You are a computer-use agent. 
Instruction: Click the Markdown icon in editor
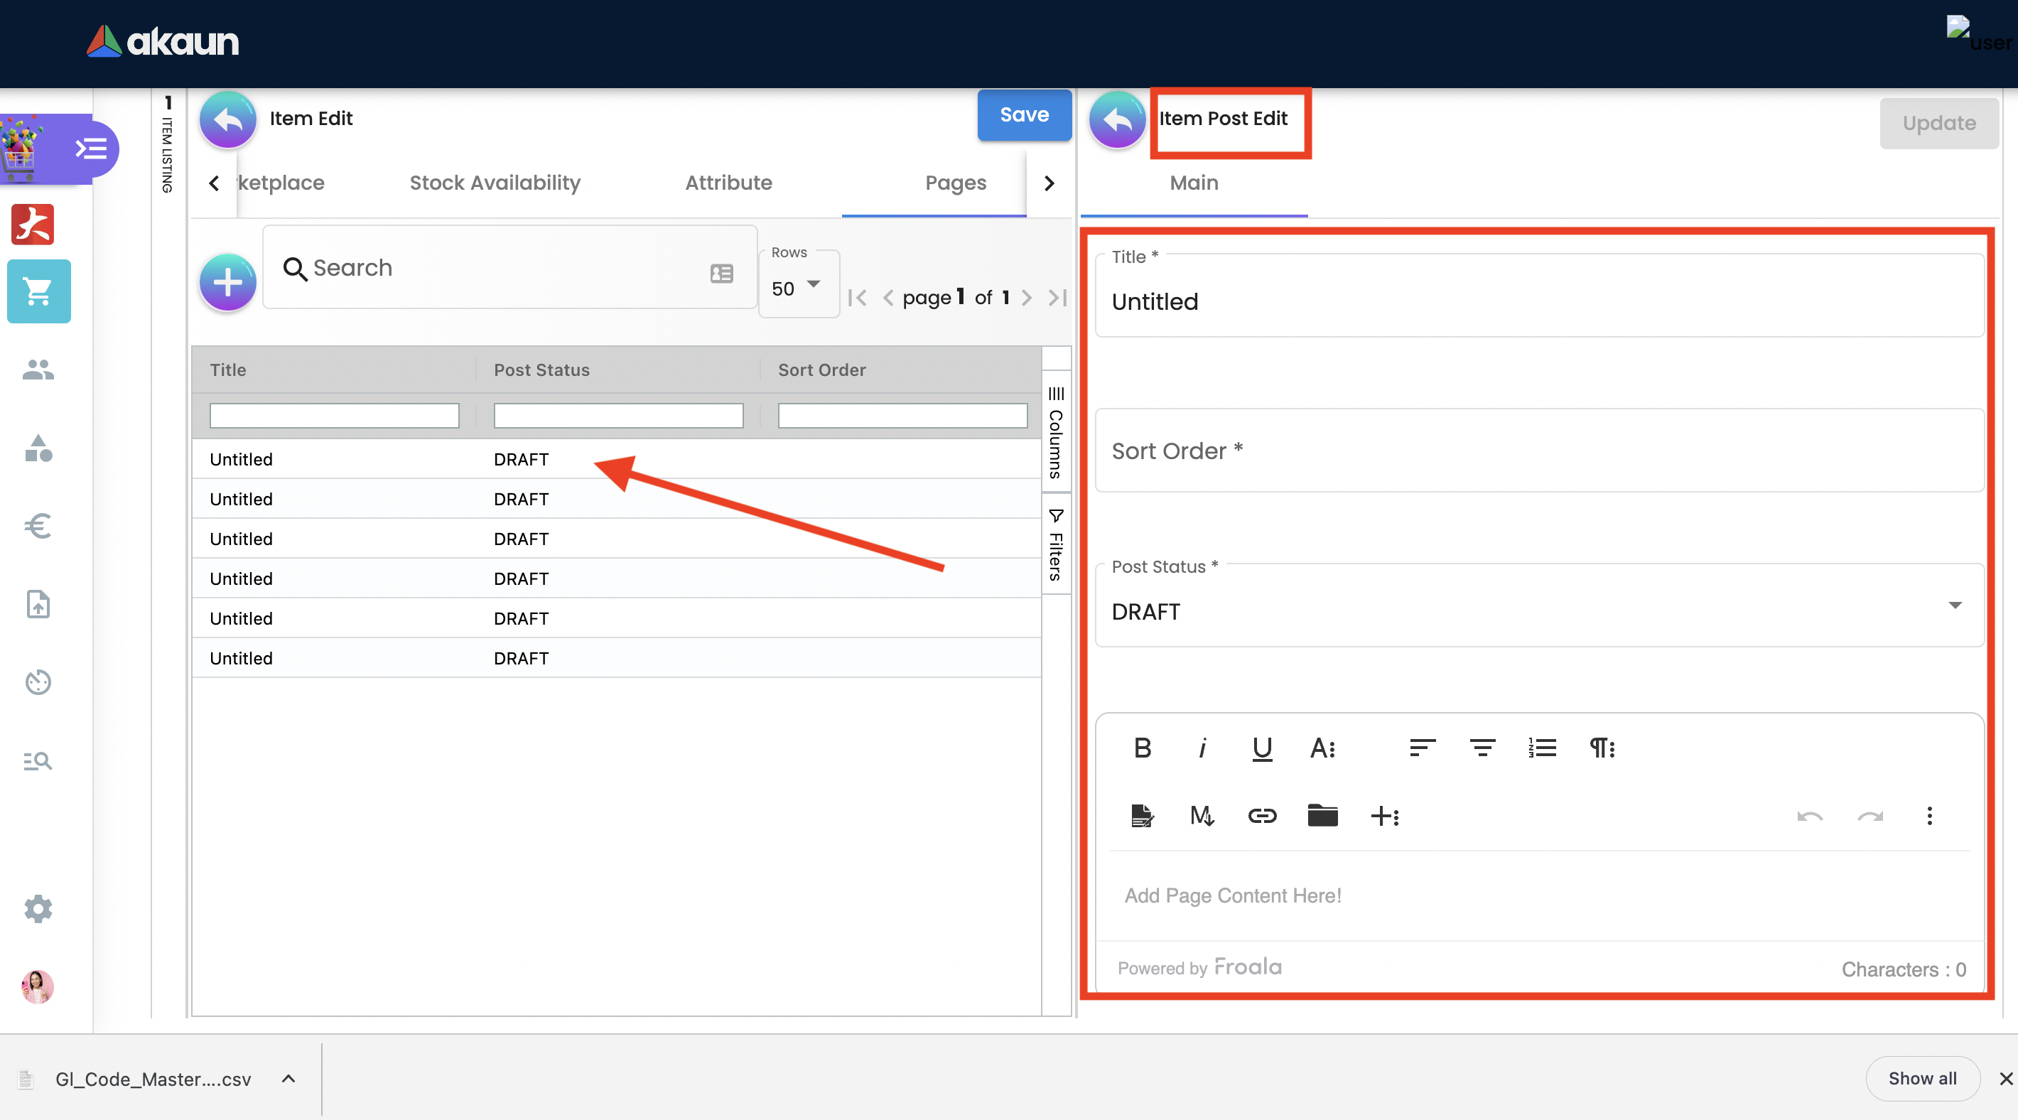pos(1202,816)
